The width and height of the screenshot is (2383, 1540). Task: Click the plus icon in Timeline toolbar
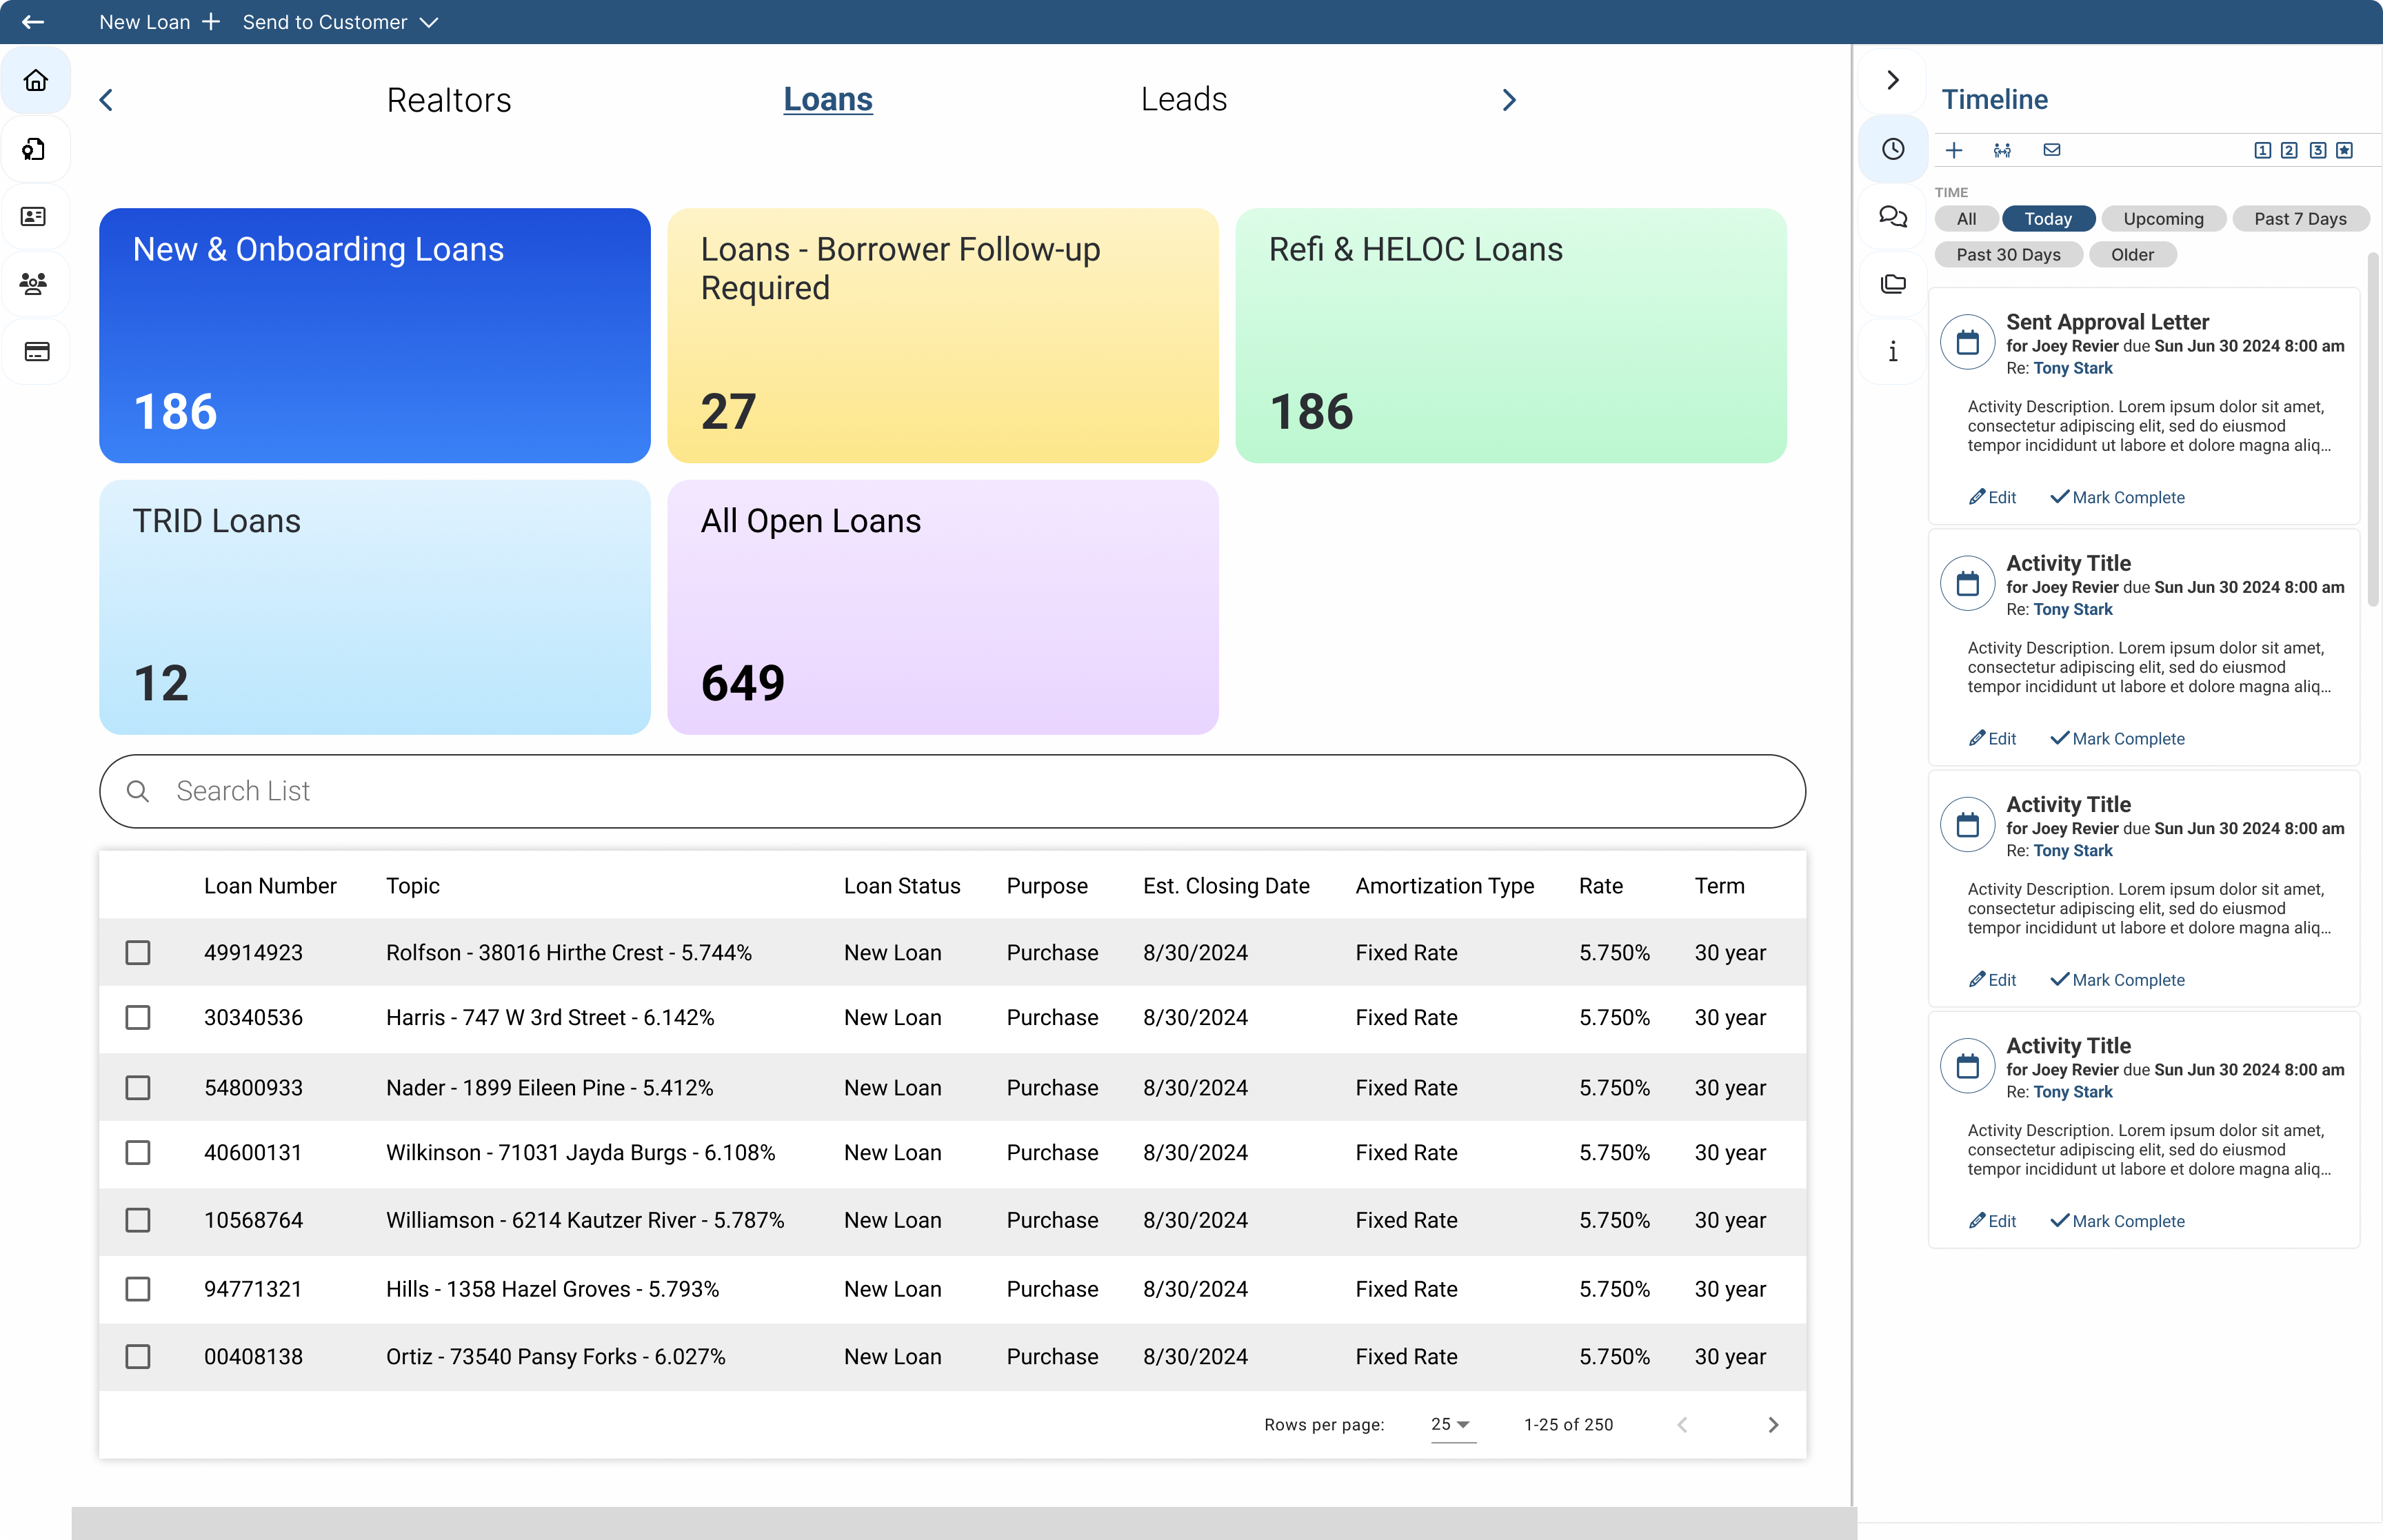tap(1954, 150)
